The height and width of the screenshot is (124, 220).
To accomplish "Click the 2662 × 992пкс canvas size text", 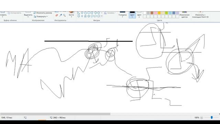I will pyautogui.click(x=59, y=118).
